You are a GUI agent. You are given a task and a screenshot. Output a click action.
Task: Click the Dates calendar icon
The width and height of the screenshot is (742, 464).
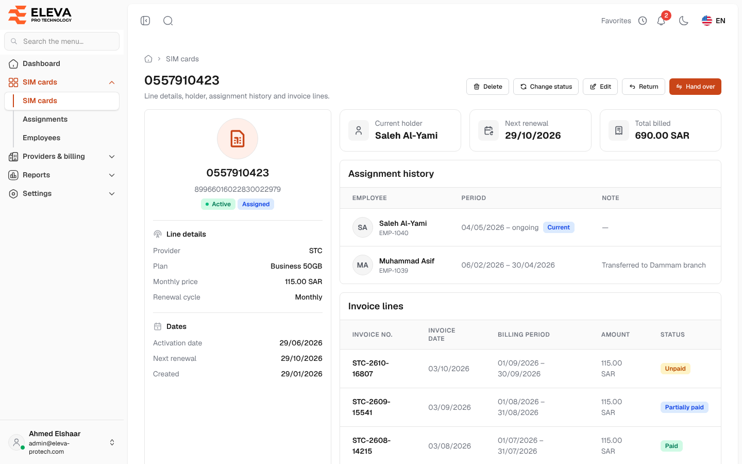[158, 326]
